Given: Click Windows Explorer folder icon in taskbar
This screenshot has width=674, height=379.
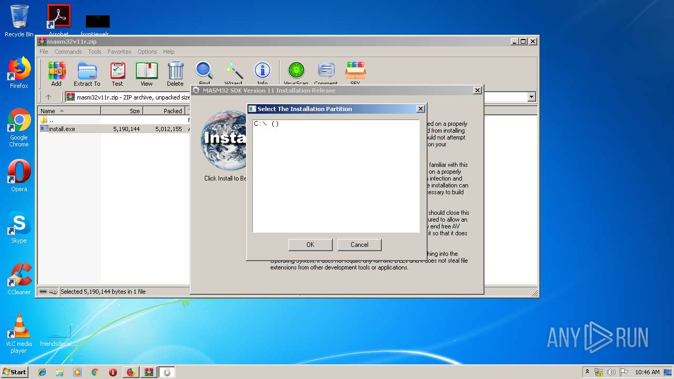Looking at the screenshot, I should pos(60,372).
